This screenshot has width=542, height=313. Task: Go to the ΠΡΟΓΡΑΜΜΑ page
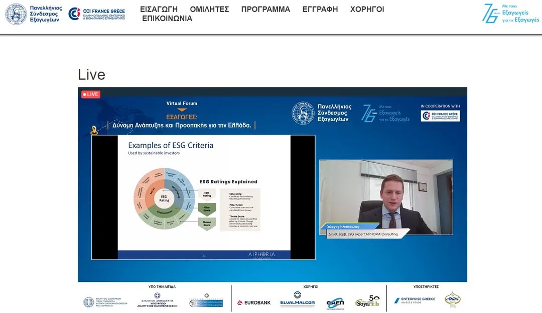[265, 10]
